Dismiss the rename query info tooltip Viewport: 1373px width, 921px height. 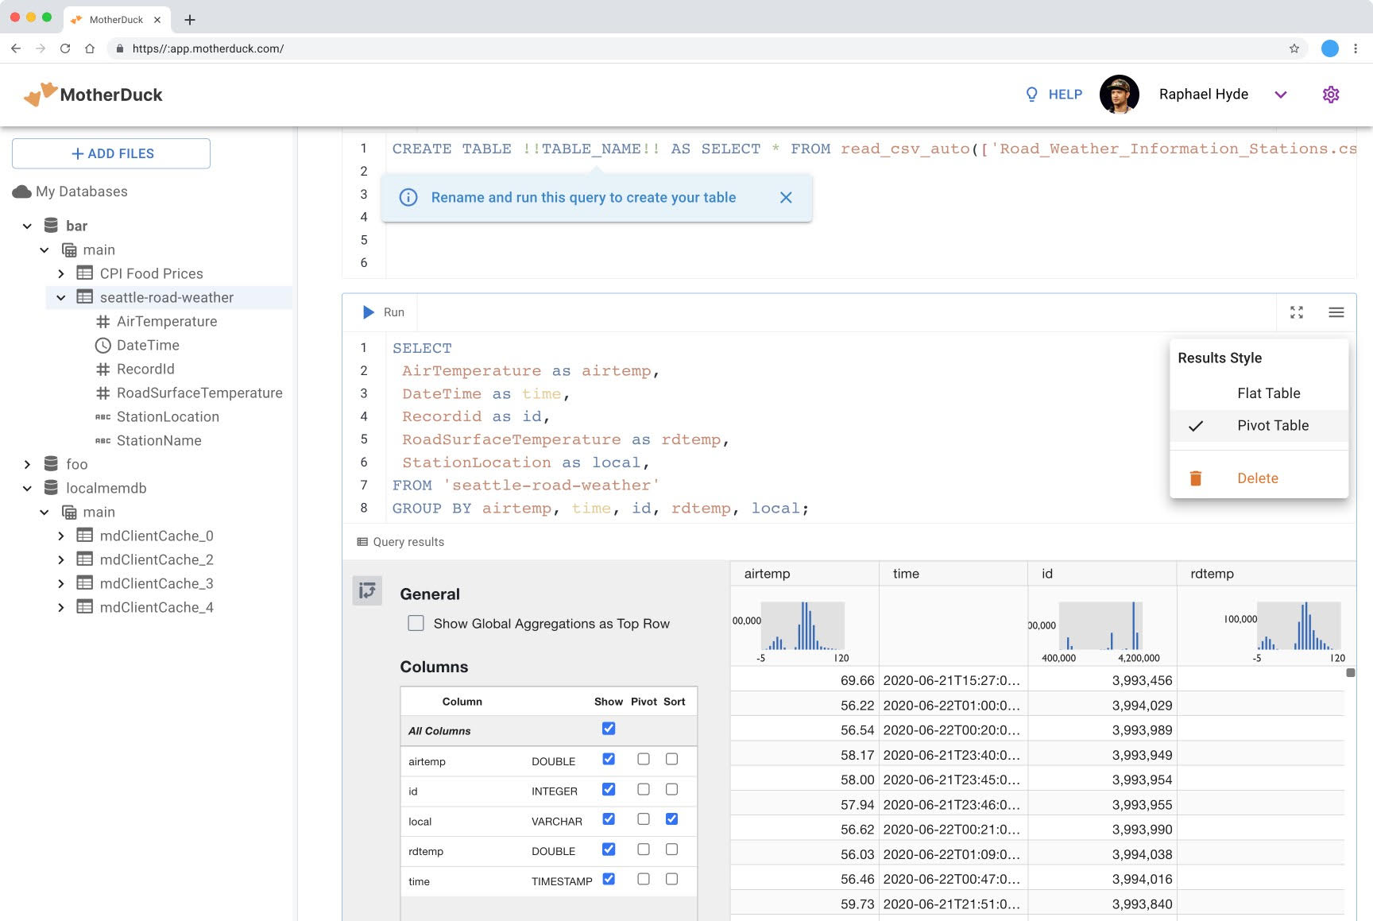tap(786, 198)
